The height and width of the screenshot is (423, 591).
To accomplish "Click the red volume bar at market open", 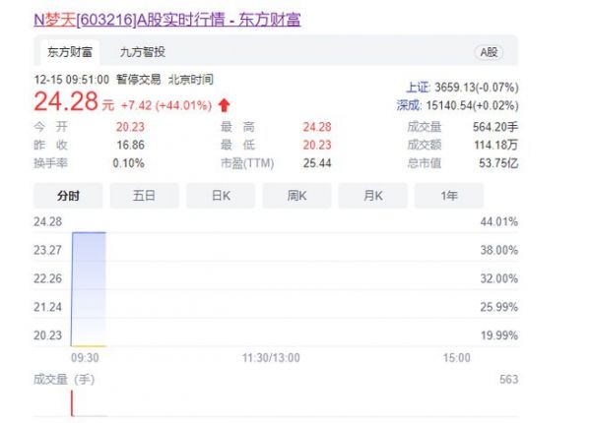I will [72, 403].
